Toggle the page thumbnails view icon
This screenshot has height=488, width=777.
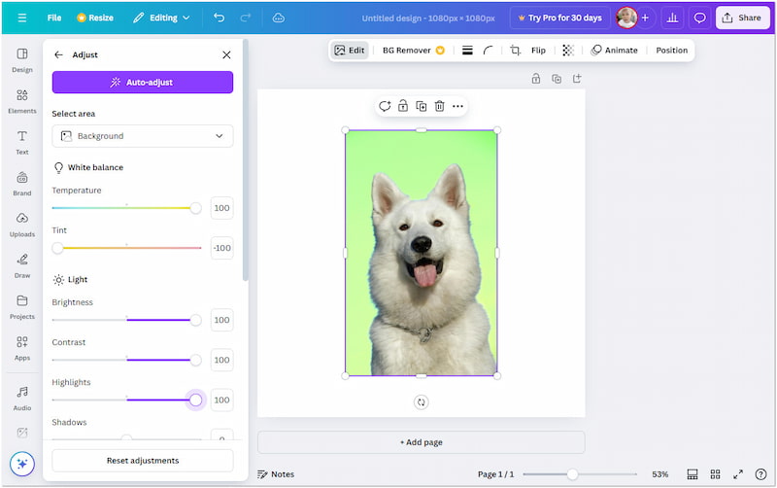(693, 474)
